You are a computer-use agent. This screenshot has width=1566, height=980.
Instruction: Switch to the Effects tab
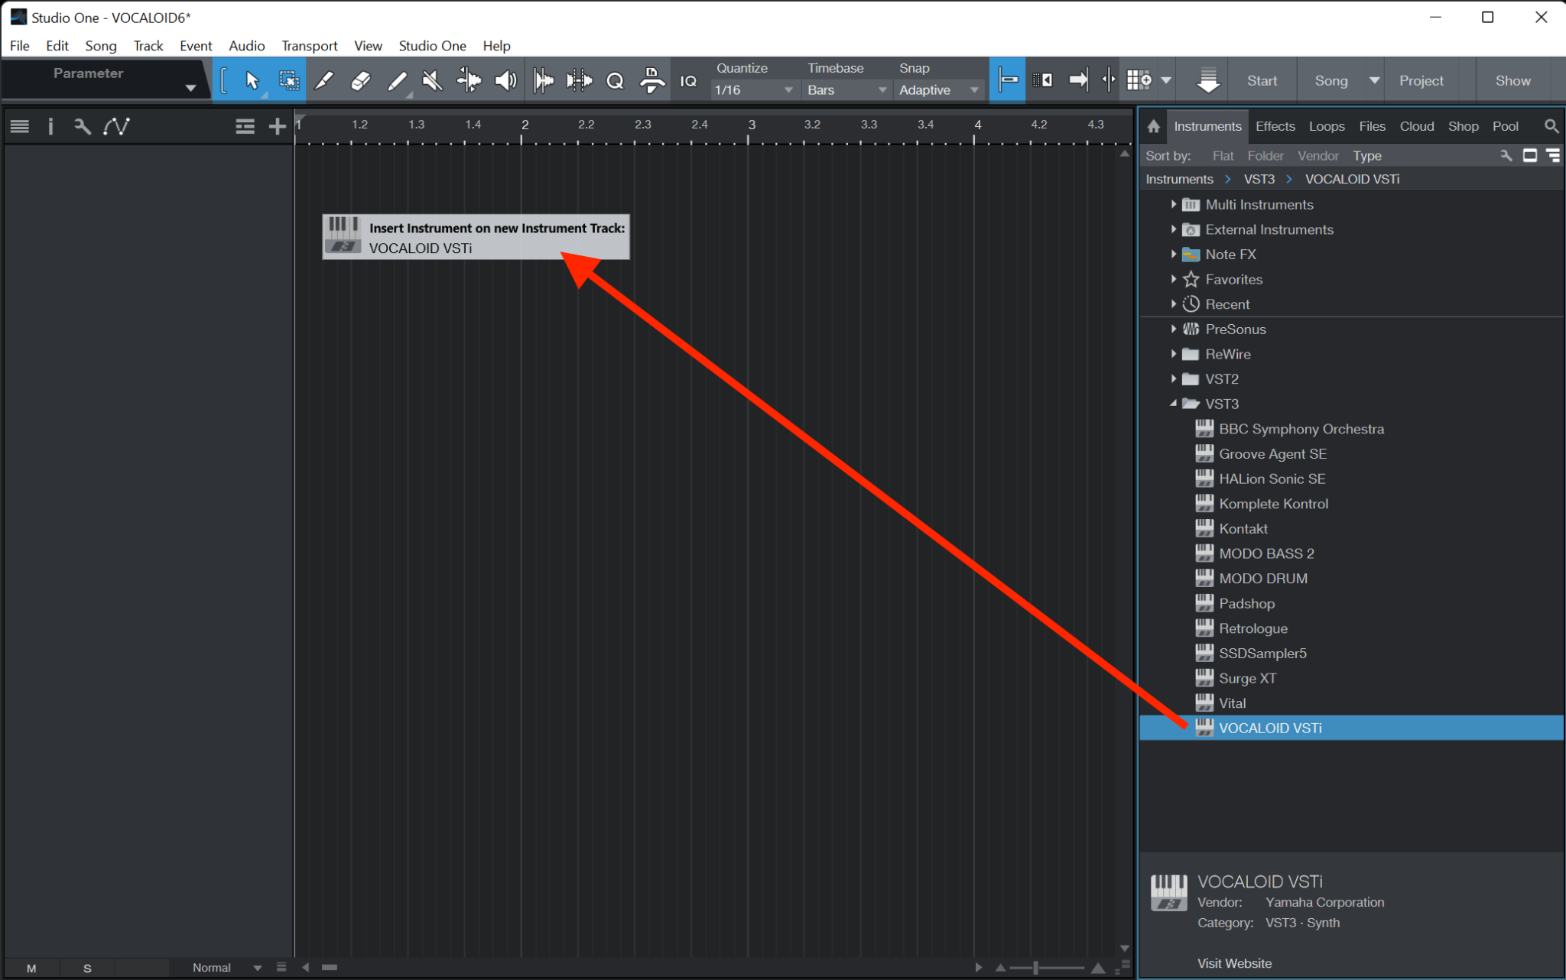[1275, 125]
